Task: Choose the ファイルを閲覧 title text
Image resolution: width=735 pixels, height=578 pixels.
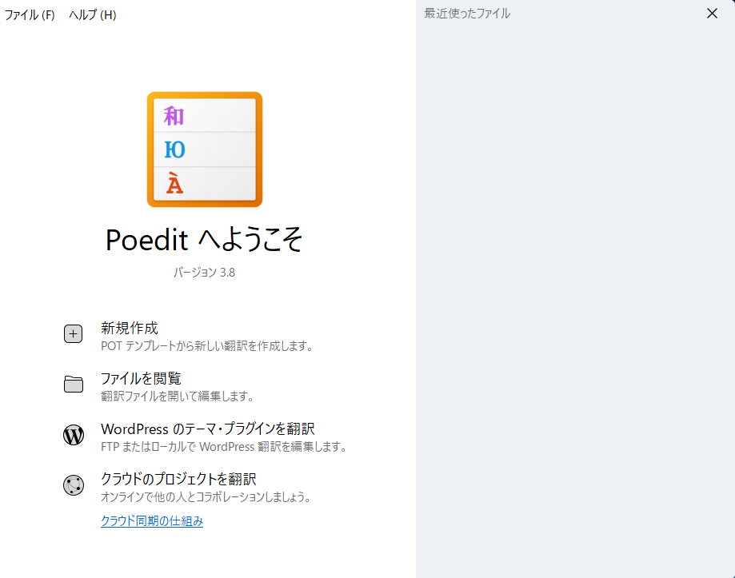Action: pyautogui.click(x=141, y=378)
